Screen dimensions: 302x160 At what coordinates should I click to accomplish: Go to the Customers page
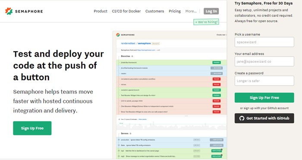pyautogui.click(x=154, y=11)
